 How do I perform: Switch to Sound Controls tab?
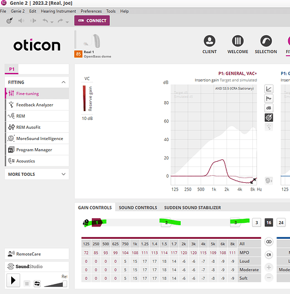pyautogui.click(x=138, y=208)
